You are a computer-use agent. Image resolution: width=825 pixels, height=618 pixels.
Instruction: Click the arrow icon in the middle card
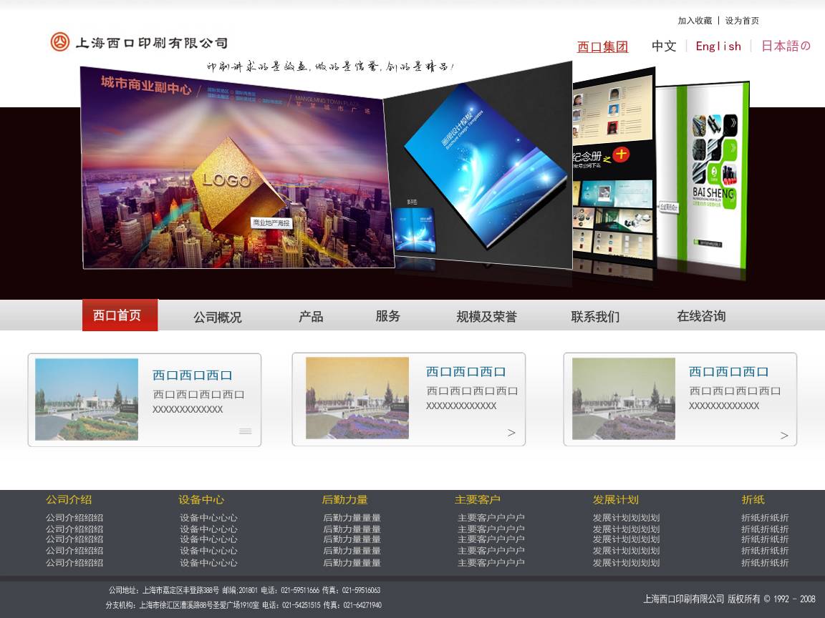pos(511,433)
